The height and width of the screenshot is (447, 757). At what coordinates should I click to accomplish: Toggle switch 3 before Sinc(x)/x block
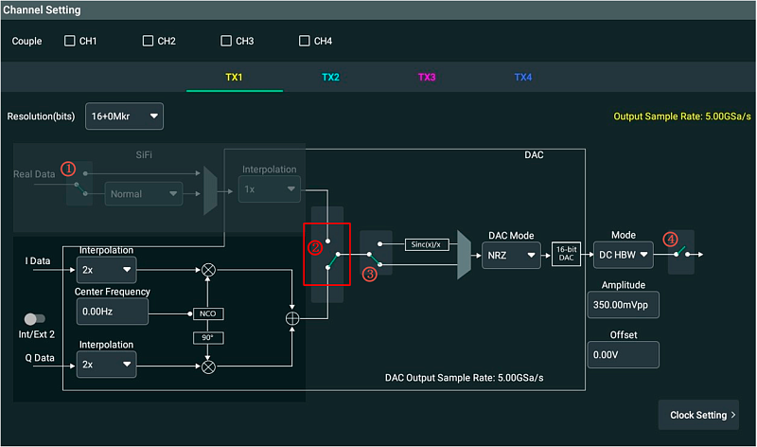pos(376,254)
